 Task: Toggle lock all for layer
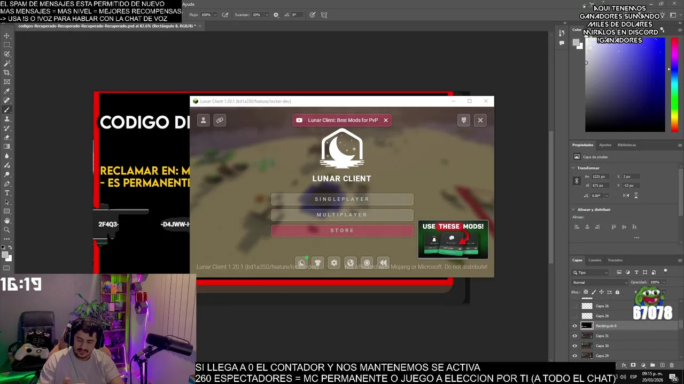click(x=617, y=292)
